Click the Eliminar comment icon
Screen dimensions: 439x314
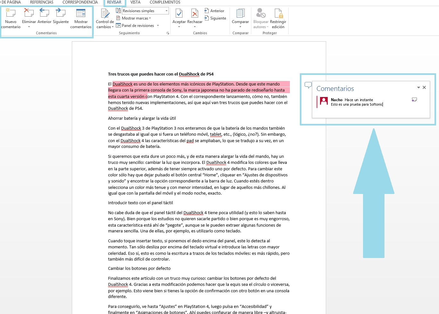click(29, 13)
